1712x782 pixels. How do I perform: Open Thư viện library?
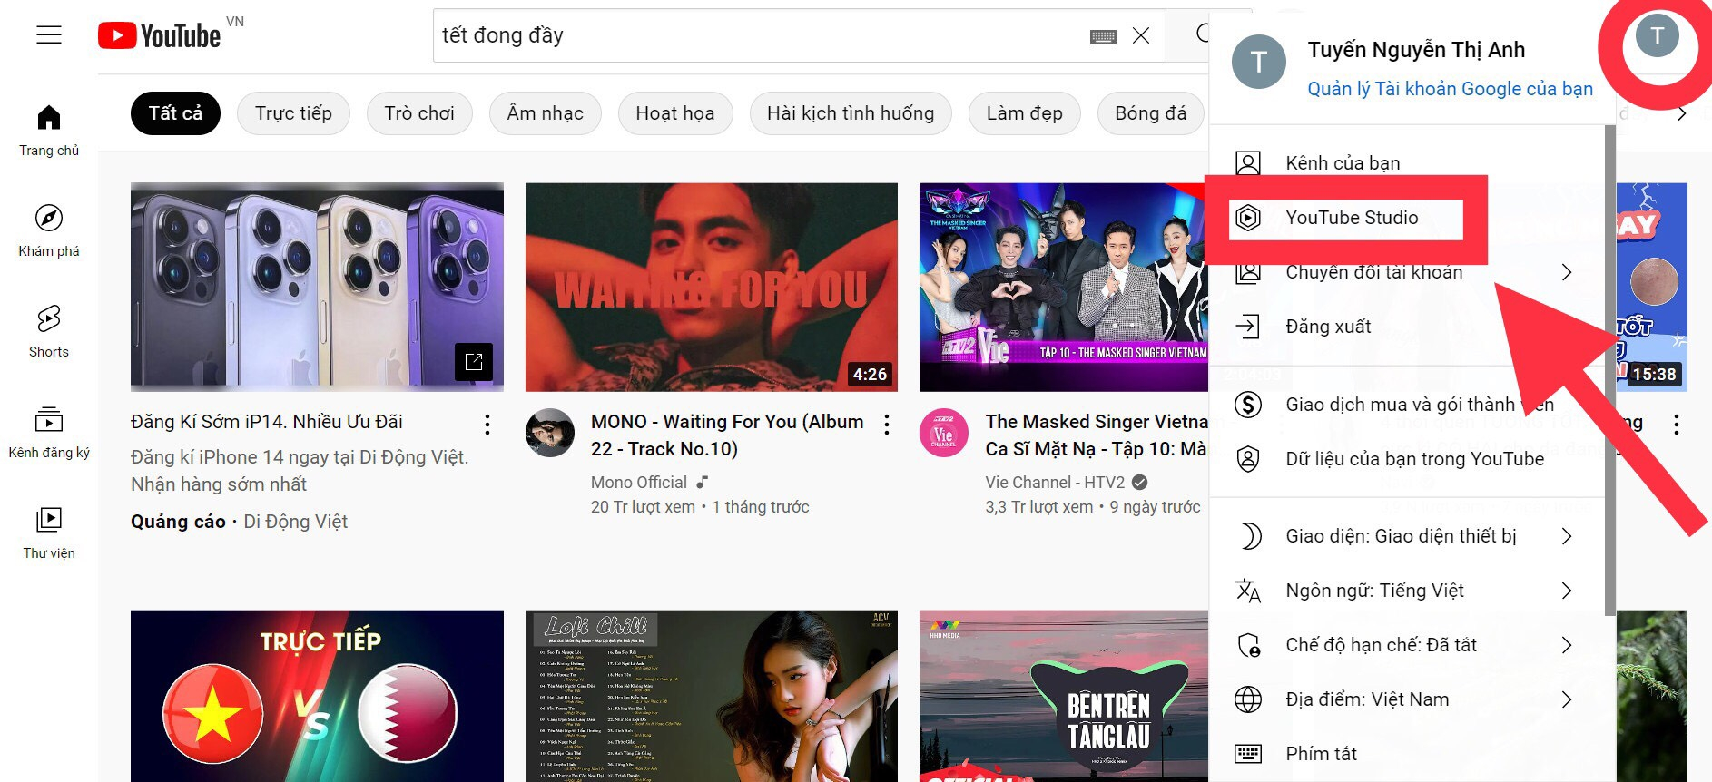pyautogui.click(x=49, y=532)
